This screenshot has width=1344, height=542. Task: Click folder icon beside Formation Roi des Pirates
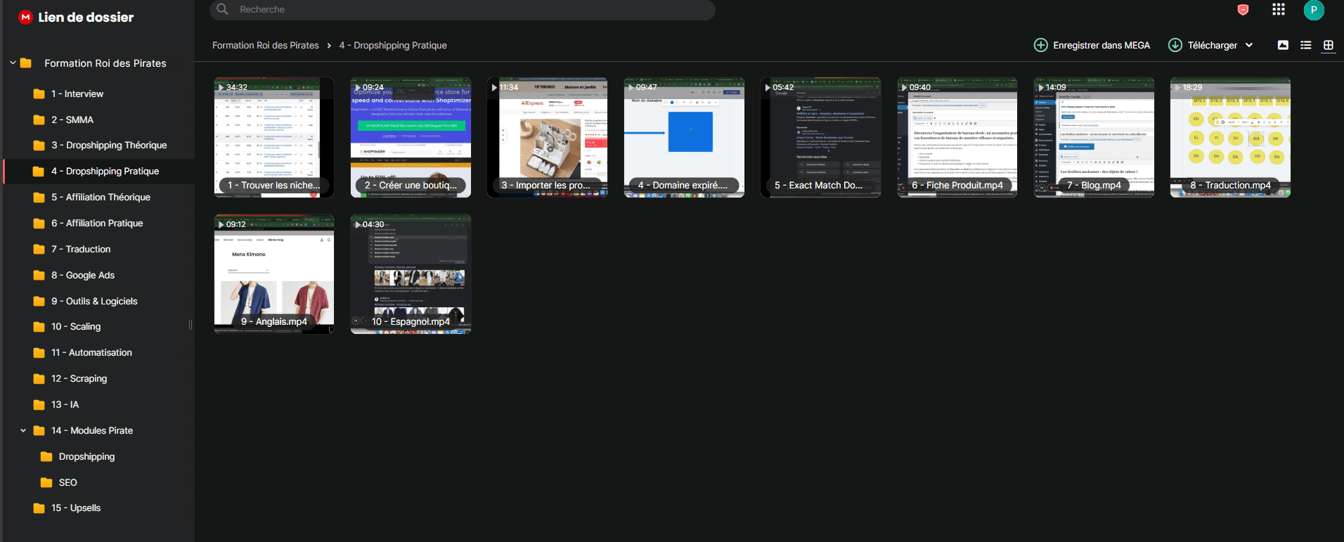(x=26, y=63)
